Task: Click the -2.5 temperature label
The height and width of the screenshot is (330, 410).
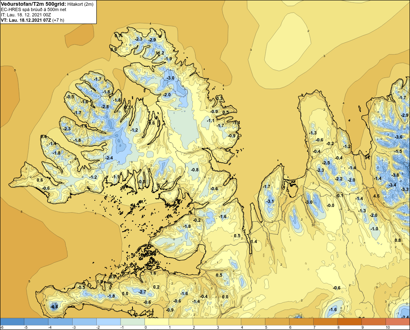Action: (326, 163)
